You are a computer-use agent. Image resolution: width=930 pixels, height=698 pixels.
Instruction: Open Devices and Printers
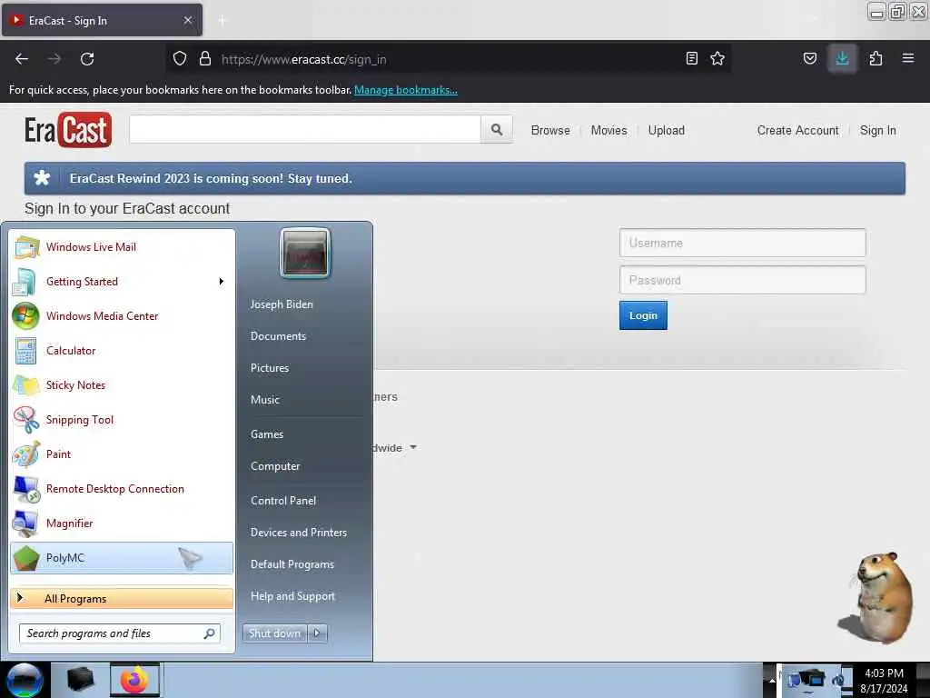pyautogui.click(x=298, y=533)
